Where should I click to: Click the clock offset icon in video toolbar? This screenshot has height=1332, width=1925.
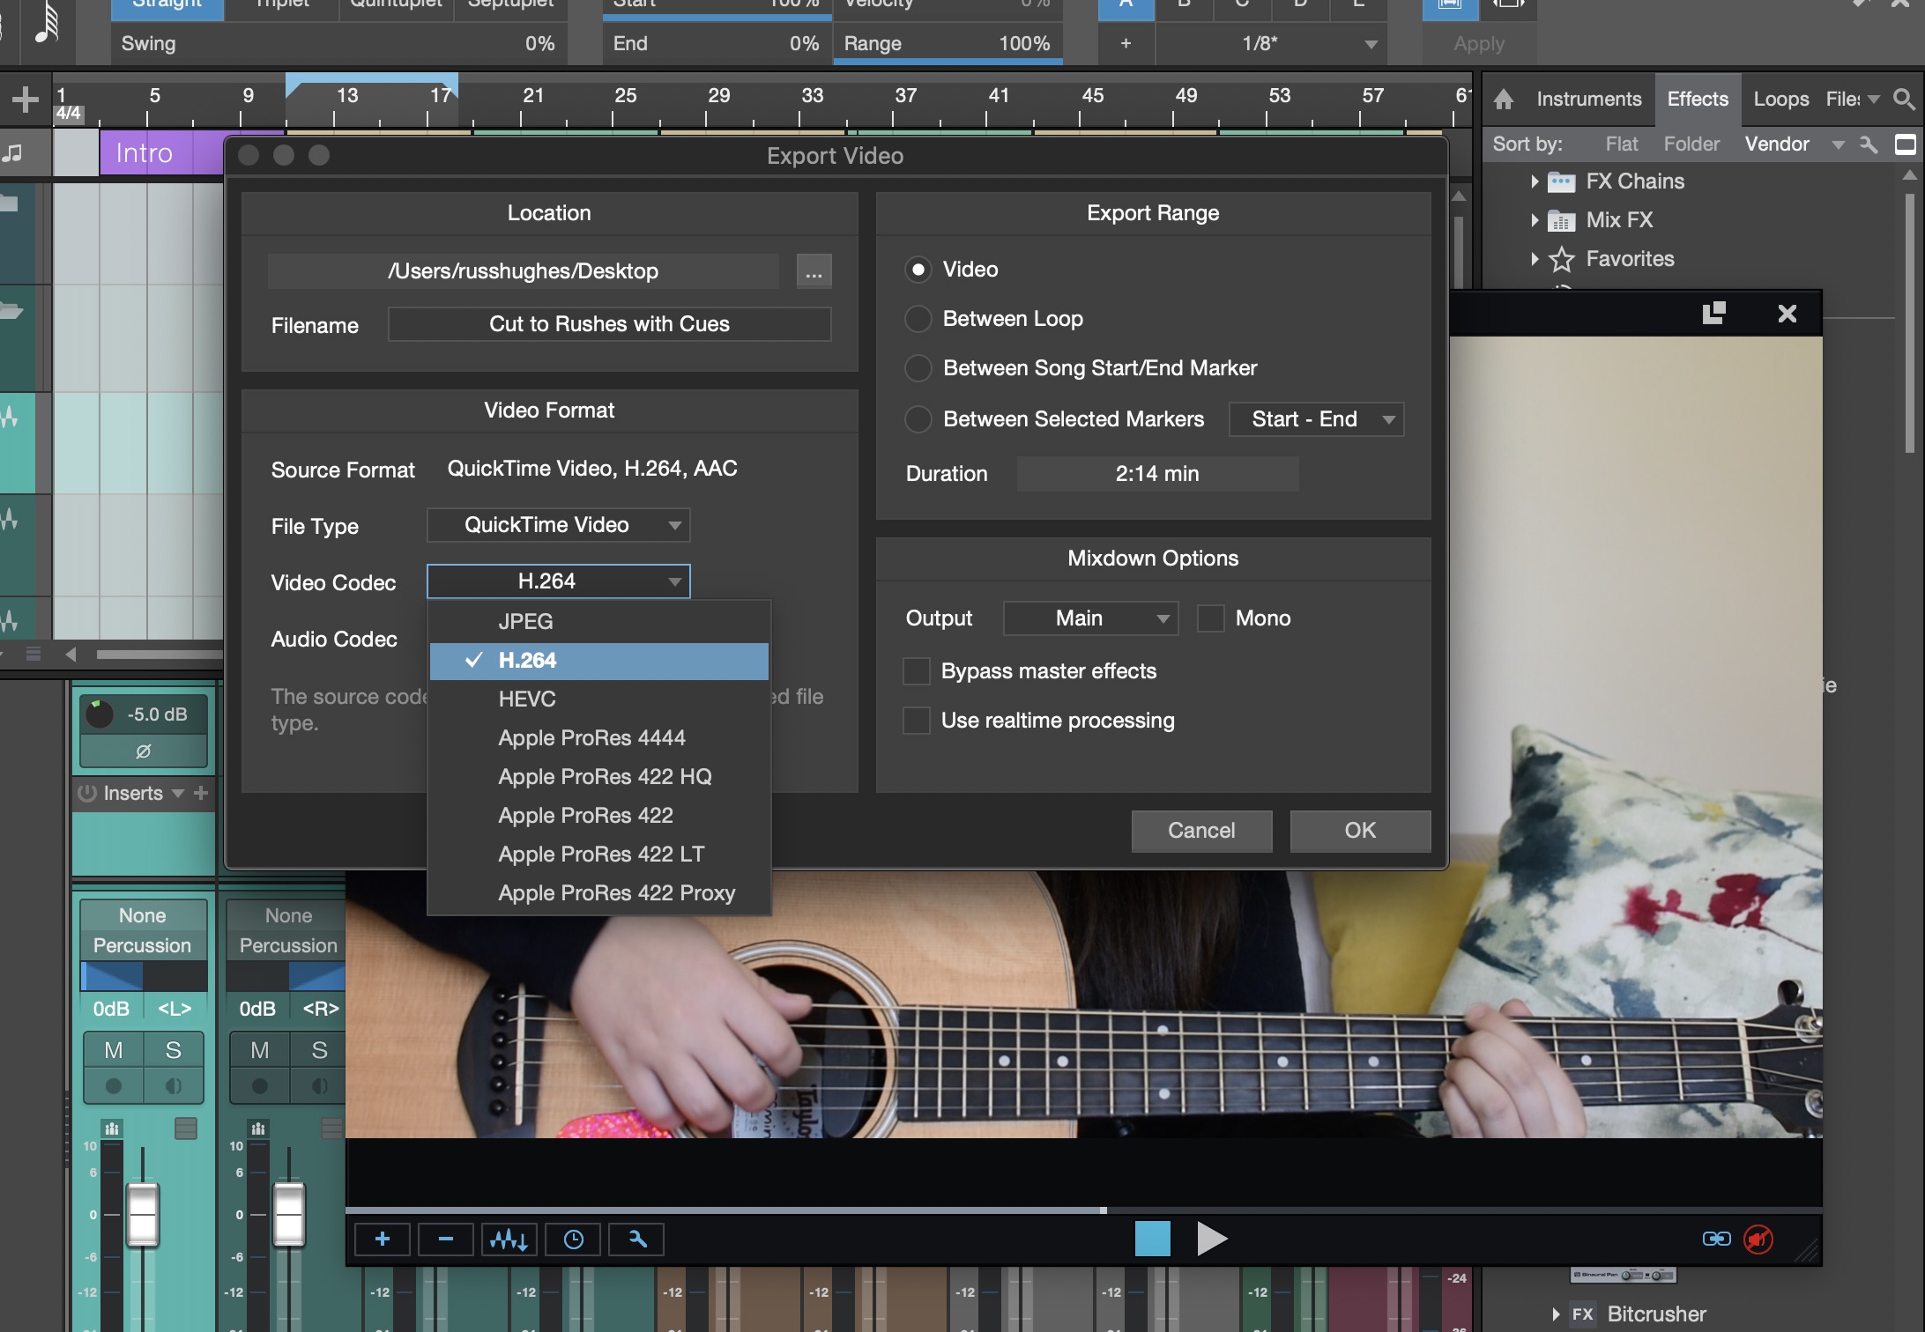coord(573,1239)
